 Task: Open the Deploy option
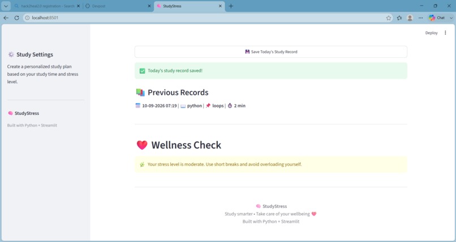click(x=431, y=33)
